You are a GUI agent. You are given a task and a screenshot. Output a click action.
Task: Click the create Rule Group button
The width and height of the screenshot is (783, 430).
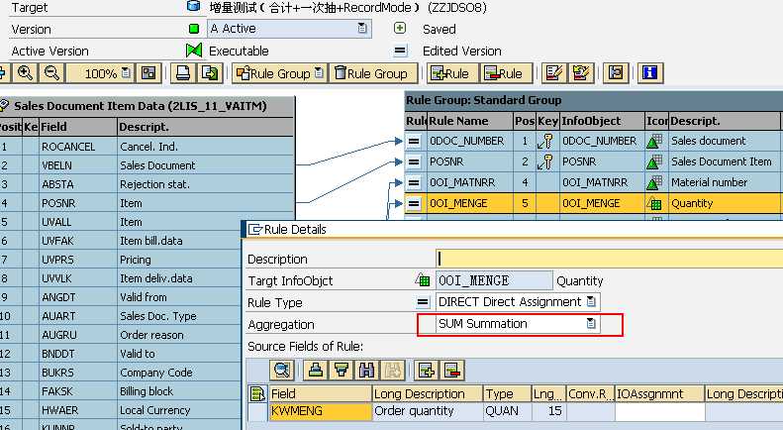273,73
